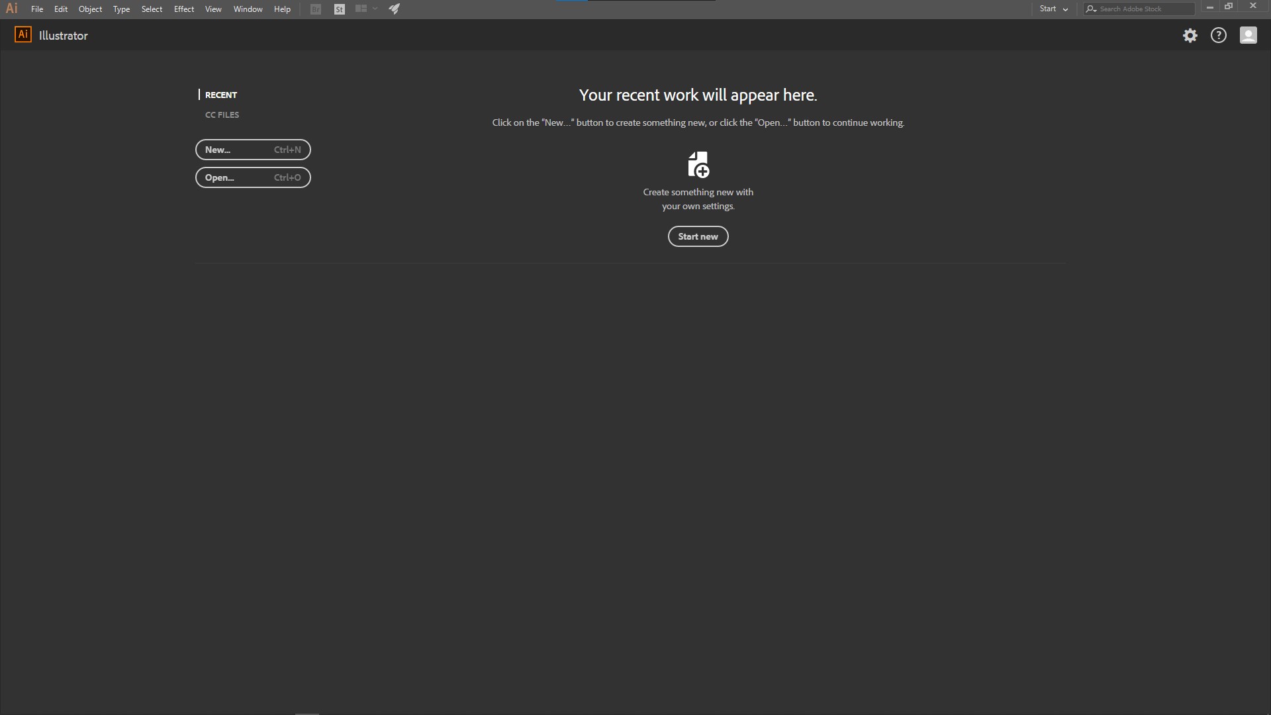This screenshot has height=715, width=1271.
Task: Click the GPU Performance rocket icon
Action: pos(394,9)
